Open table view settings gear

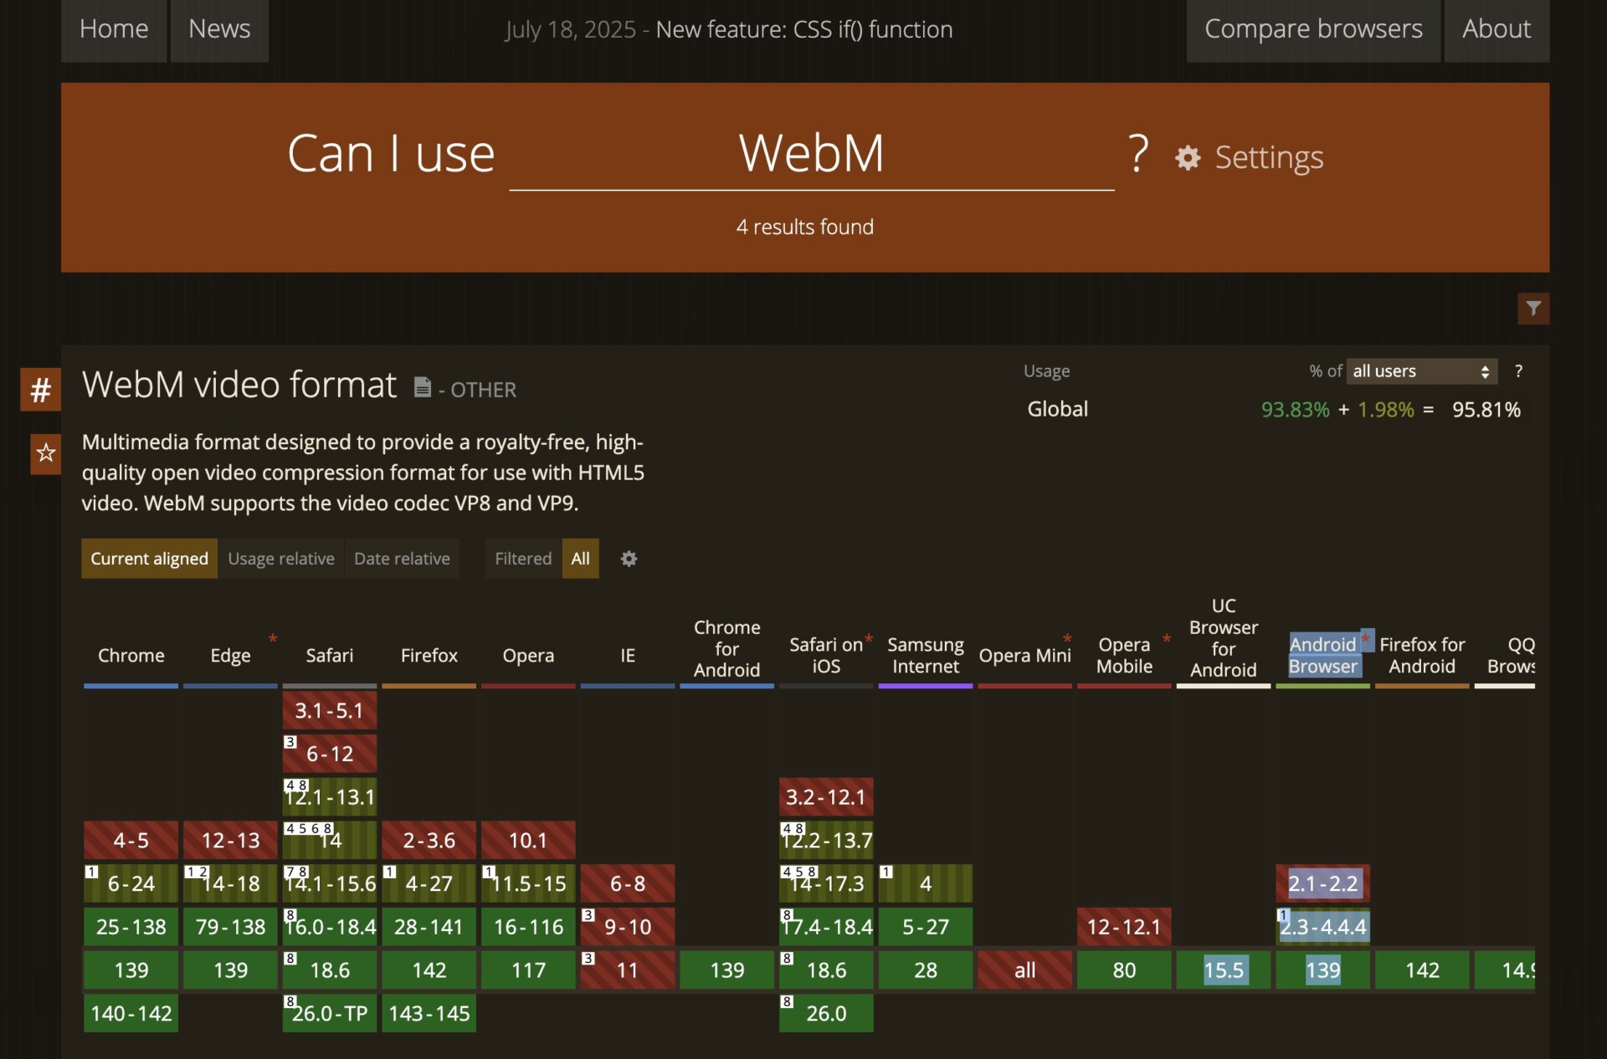[629, 559]
